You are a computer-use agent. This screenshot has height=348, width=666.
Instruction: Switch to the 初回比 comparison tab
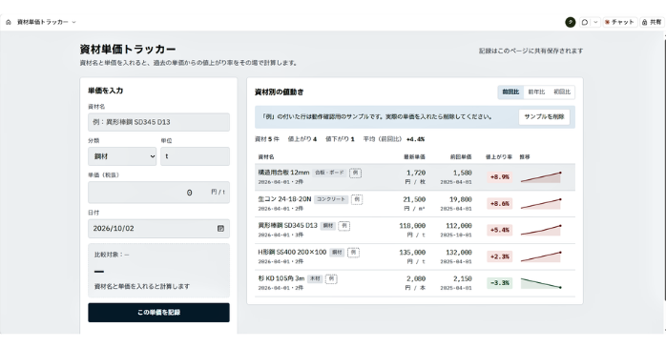coord(562,92)
